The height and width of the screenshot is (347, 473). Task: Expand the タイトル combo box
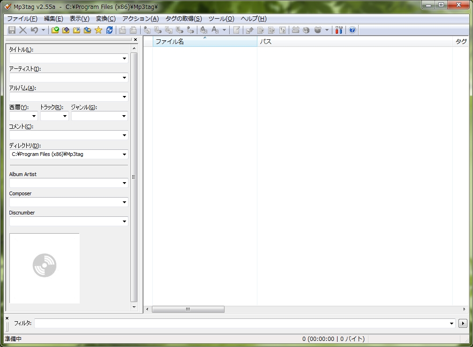click(x=124, y=59)
